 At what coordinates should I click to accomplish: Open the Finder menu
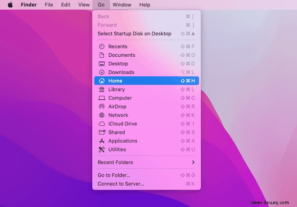tap(29, 5)
